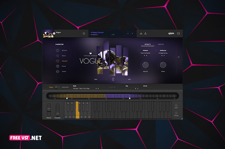Screen dimensions: 225x149
Task: Click the second save-as preset icon
Action: (x=145, y=33)
